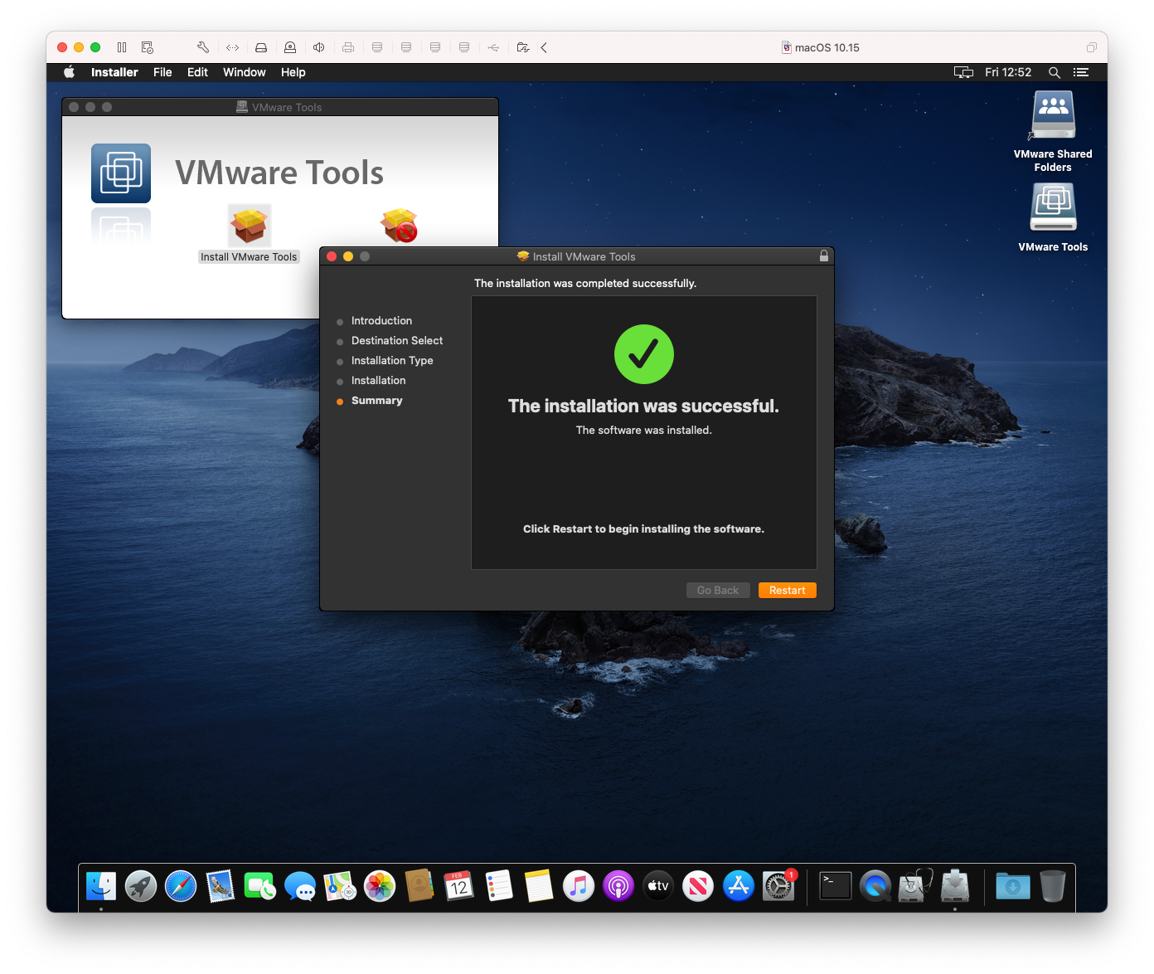Click the USB devices toolbar icon
This screenshot has height=974, width=1154.
493,47
